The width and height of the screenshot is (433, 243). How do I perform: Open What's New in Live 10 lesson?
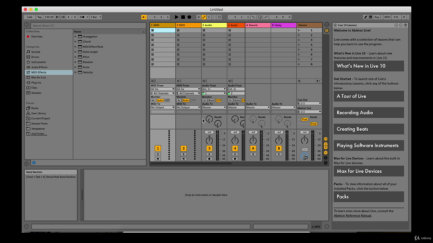click(x=369, y=66)
